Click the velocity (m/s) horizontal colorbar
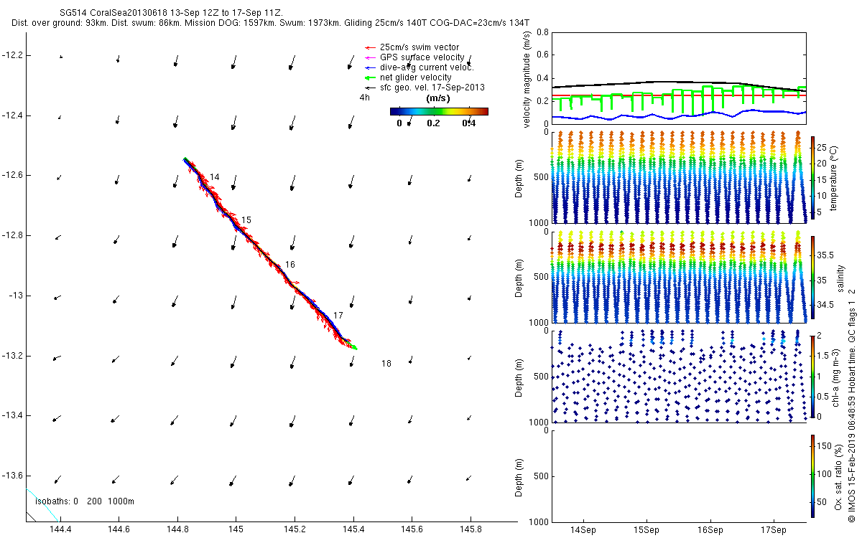This screenshot has height=538, width=862. pos(439,111)
